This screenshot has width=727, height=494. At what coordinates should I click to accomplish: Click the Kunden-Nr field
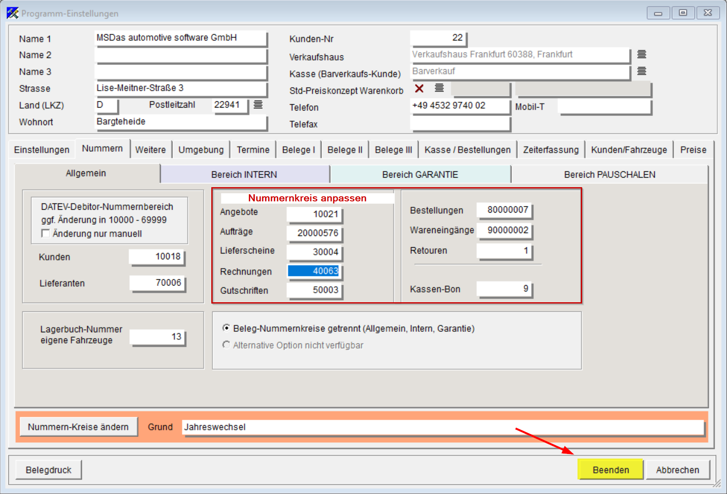438,38
